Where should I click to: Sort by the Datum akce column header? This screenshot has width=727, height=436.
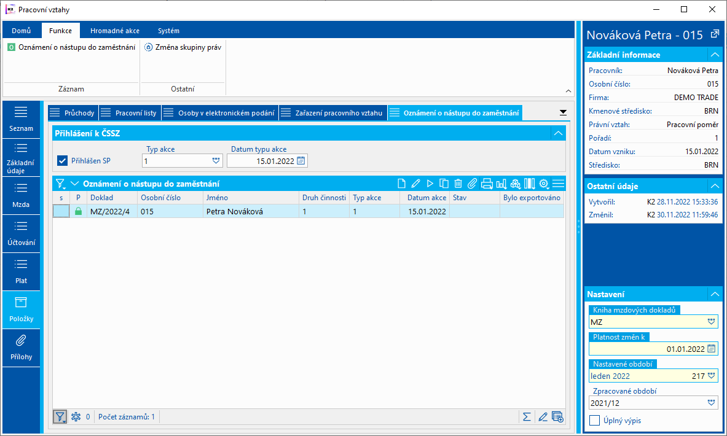pyautogui.click(x=424, y=197)
